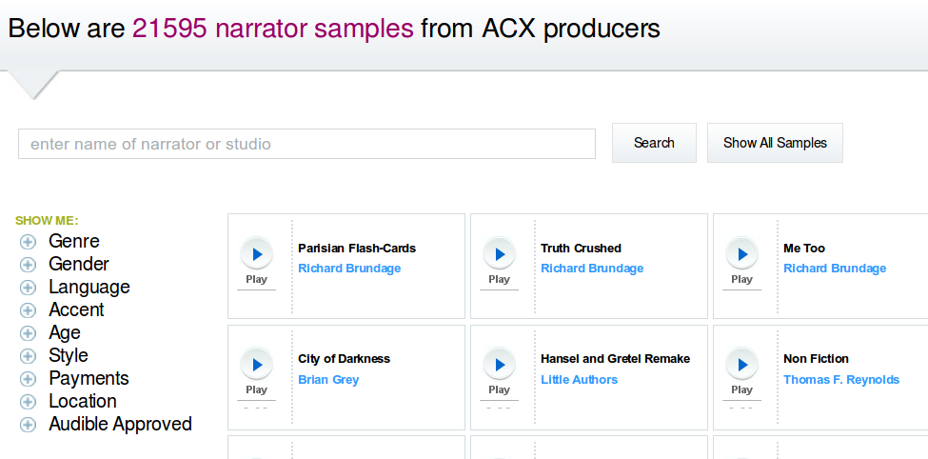Click the Search button
928x459 pixels.
pyautogui.click(x=654, y=143)
